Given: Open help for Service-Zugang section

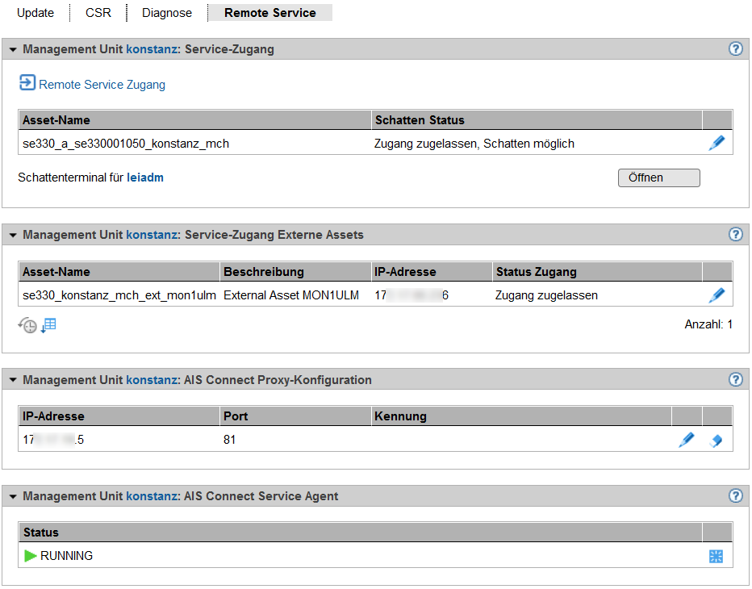Looking at the screenshot, I should 735,49.
